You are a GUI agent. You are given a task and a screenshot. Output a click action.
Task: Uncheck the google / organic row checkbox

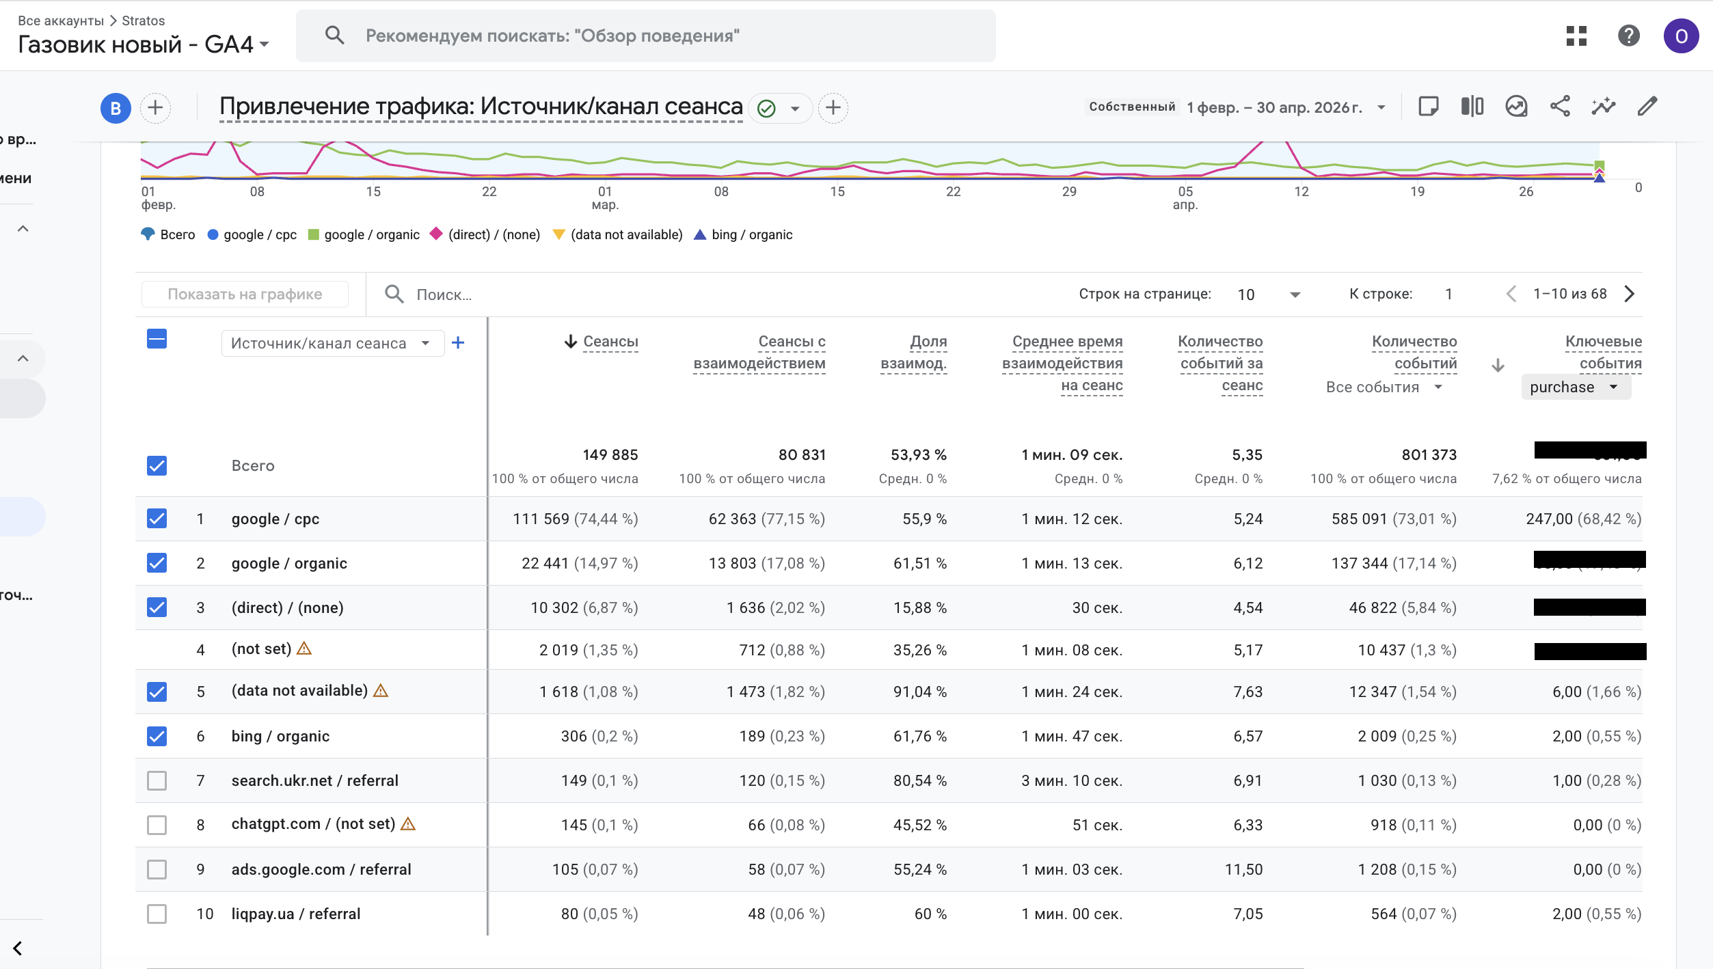click(157, 563)
